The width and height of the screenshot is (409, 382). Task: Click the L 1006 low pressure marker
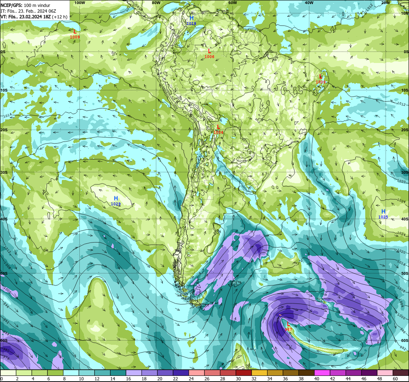[x=209, y=54]
